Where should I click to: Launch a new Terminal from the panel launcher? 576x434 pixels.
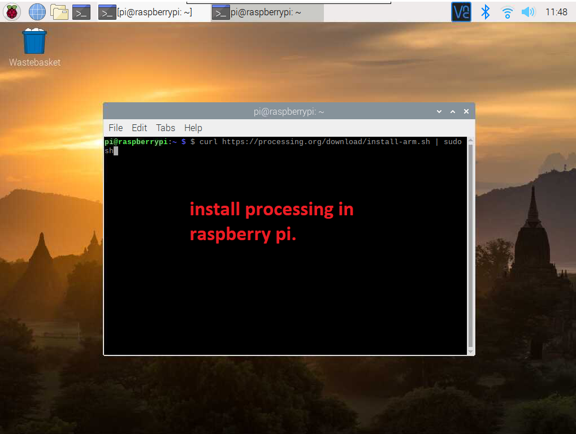[81, 12]
